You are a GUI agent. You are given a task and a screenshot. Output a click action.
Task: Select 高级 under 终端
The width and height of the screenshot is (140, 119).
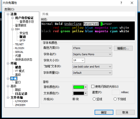coord(18,75)
